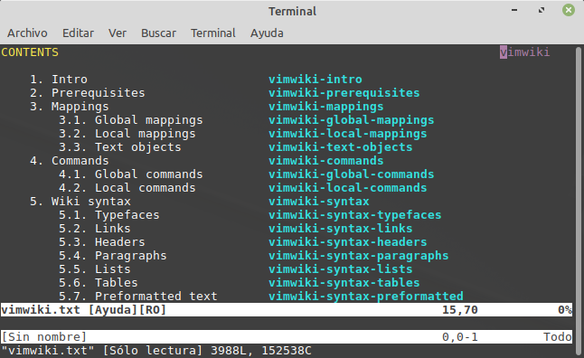
Task: Select the '5.4. Paragraphs' entry
Action: (112, 256)
